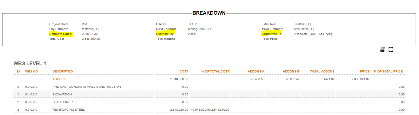Select the DESCRIPTION column header
Screen dimensions: 419x115
tap(63, 72)
